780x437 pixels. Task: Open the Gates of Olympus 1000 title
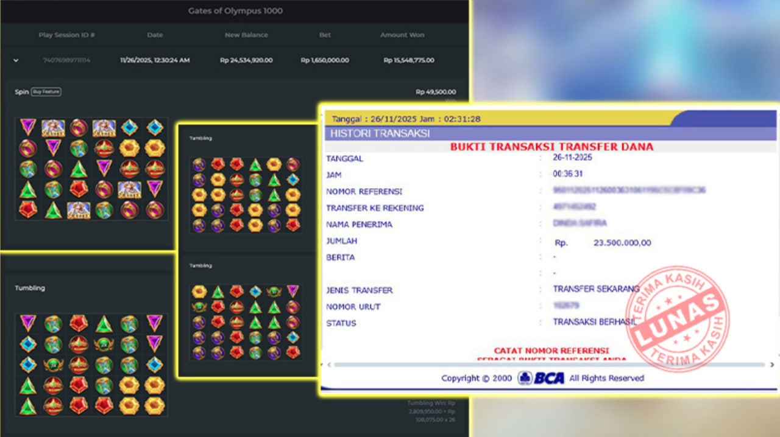pos(235,11)
